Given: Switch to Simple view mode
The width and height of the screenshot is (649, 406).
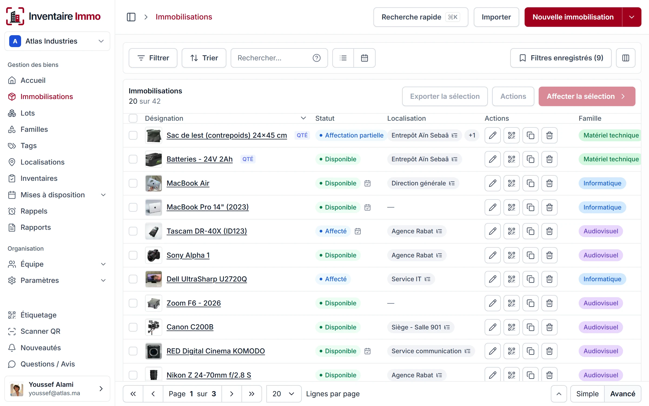Looking at the screenshot, I should [x=587, y=394].
